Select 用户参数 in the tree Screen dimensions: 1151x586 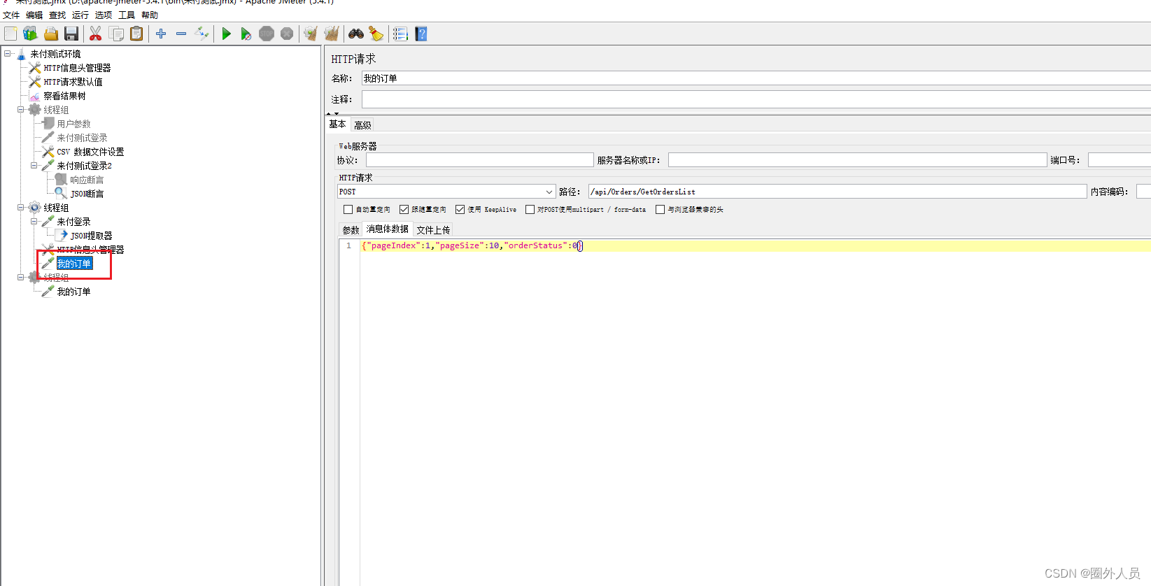[x=73, y=124]
